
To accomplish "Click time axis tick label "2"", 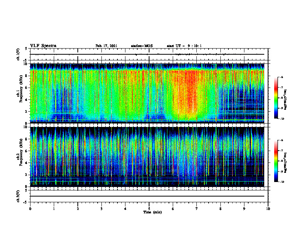I will pyautogui.click(x=78, y=209).
